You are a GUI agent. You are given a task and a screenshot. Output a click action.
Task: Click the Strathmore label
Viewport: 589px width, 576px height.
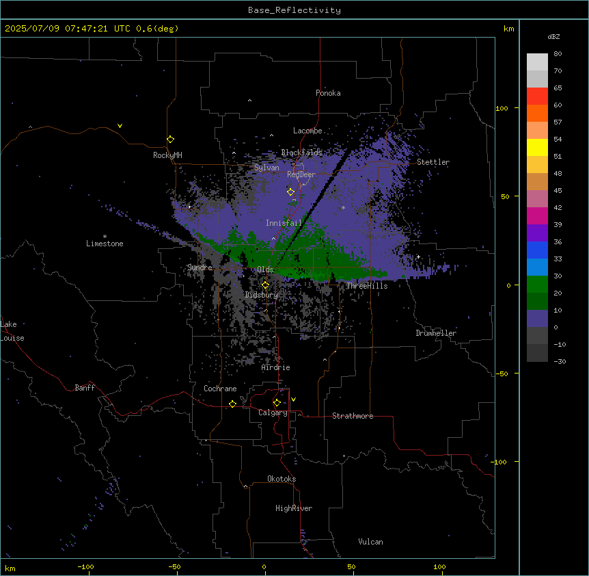[353, 416]
